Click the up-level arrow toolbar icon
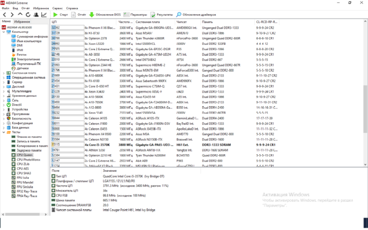Viewport: 368px width, 230px height. (20, 14)
